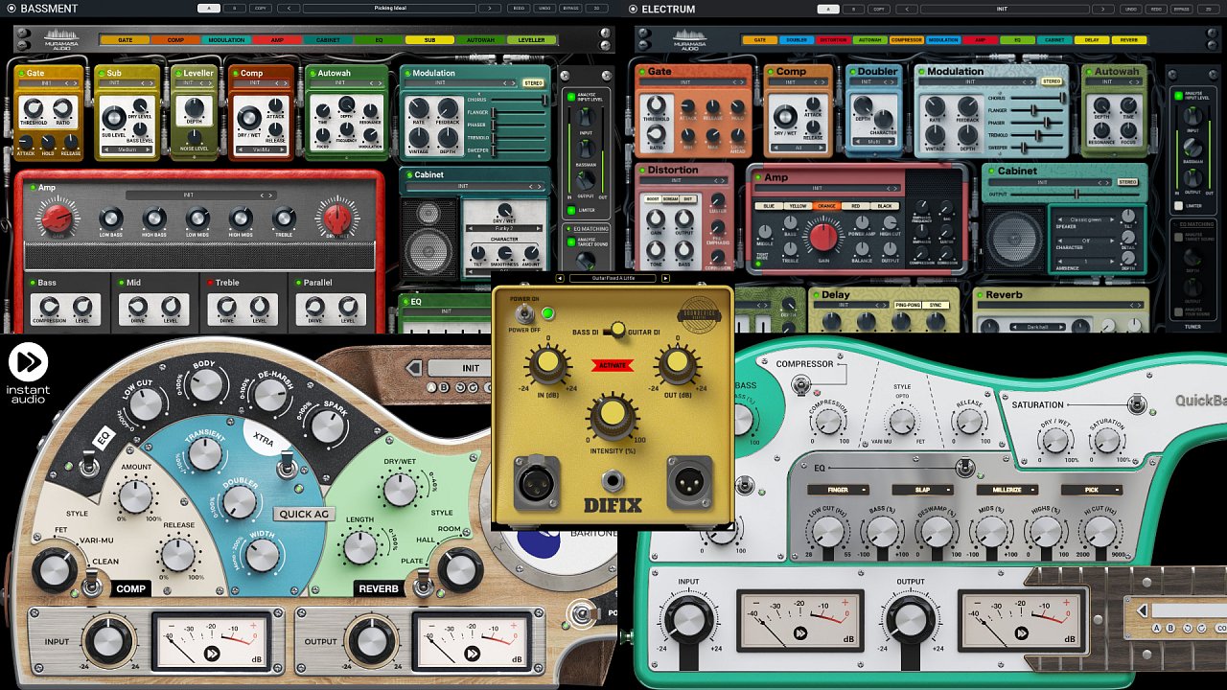Select the DISTORTION tab in Electrum chain
Image resolution: width=1227 pixels, height=690 pixels.
[833, 40]
